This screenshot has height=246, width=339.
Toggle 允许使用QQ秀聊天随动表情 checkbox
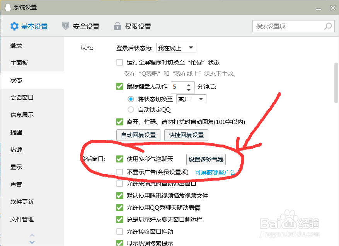[119, 207]
